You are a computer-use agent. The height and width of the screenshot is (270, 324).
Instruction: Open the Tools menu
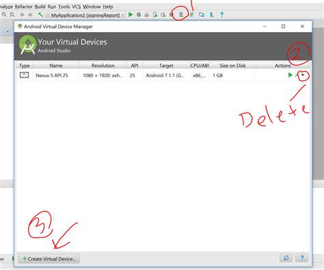click(64, 7)
